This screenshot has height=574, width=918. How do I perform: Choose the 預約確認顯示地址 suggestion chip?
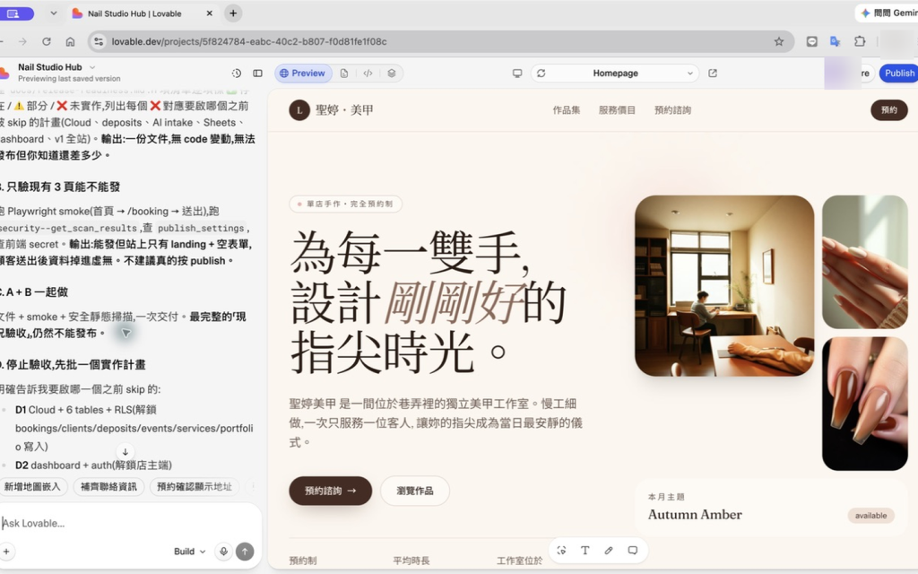point(194,487)
